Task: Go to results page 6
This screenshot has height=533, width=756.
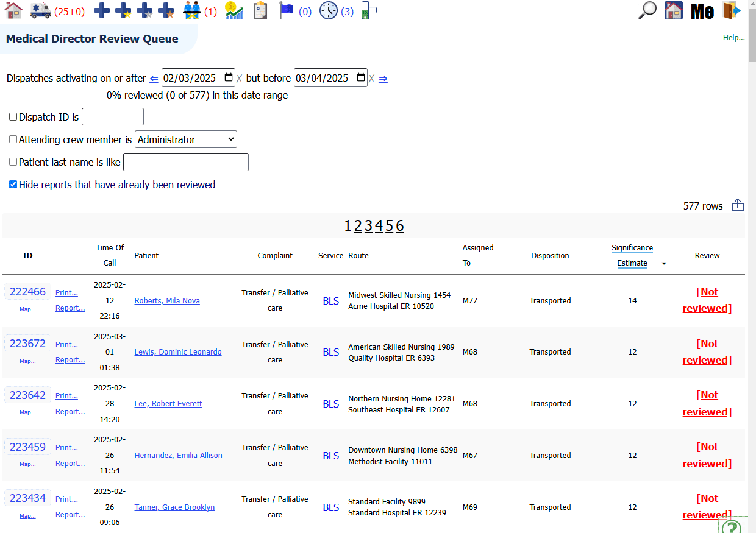Action: [x=399, y=226]
